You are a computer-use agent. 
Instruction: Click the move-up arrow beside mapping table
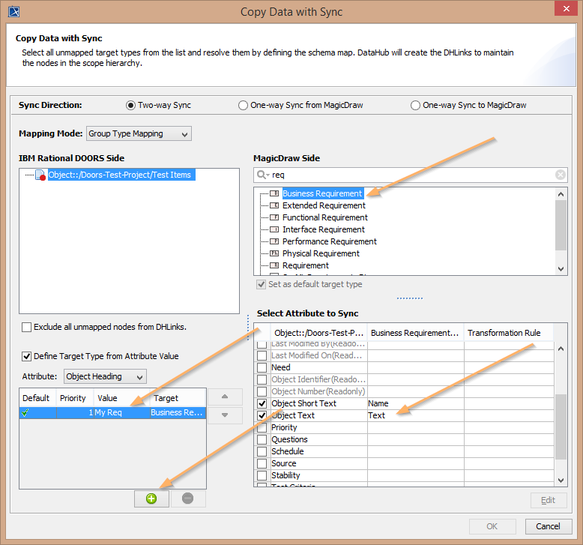pyautogui.click(x=225, y=397)
